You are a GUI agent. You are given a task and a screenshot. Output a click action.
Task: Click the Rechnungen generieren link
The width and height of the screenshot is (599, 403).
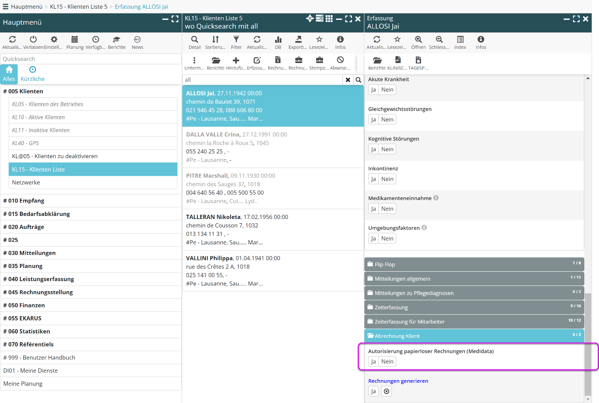pyautogui.click(x=398, y=381)
